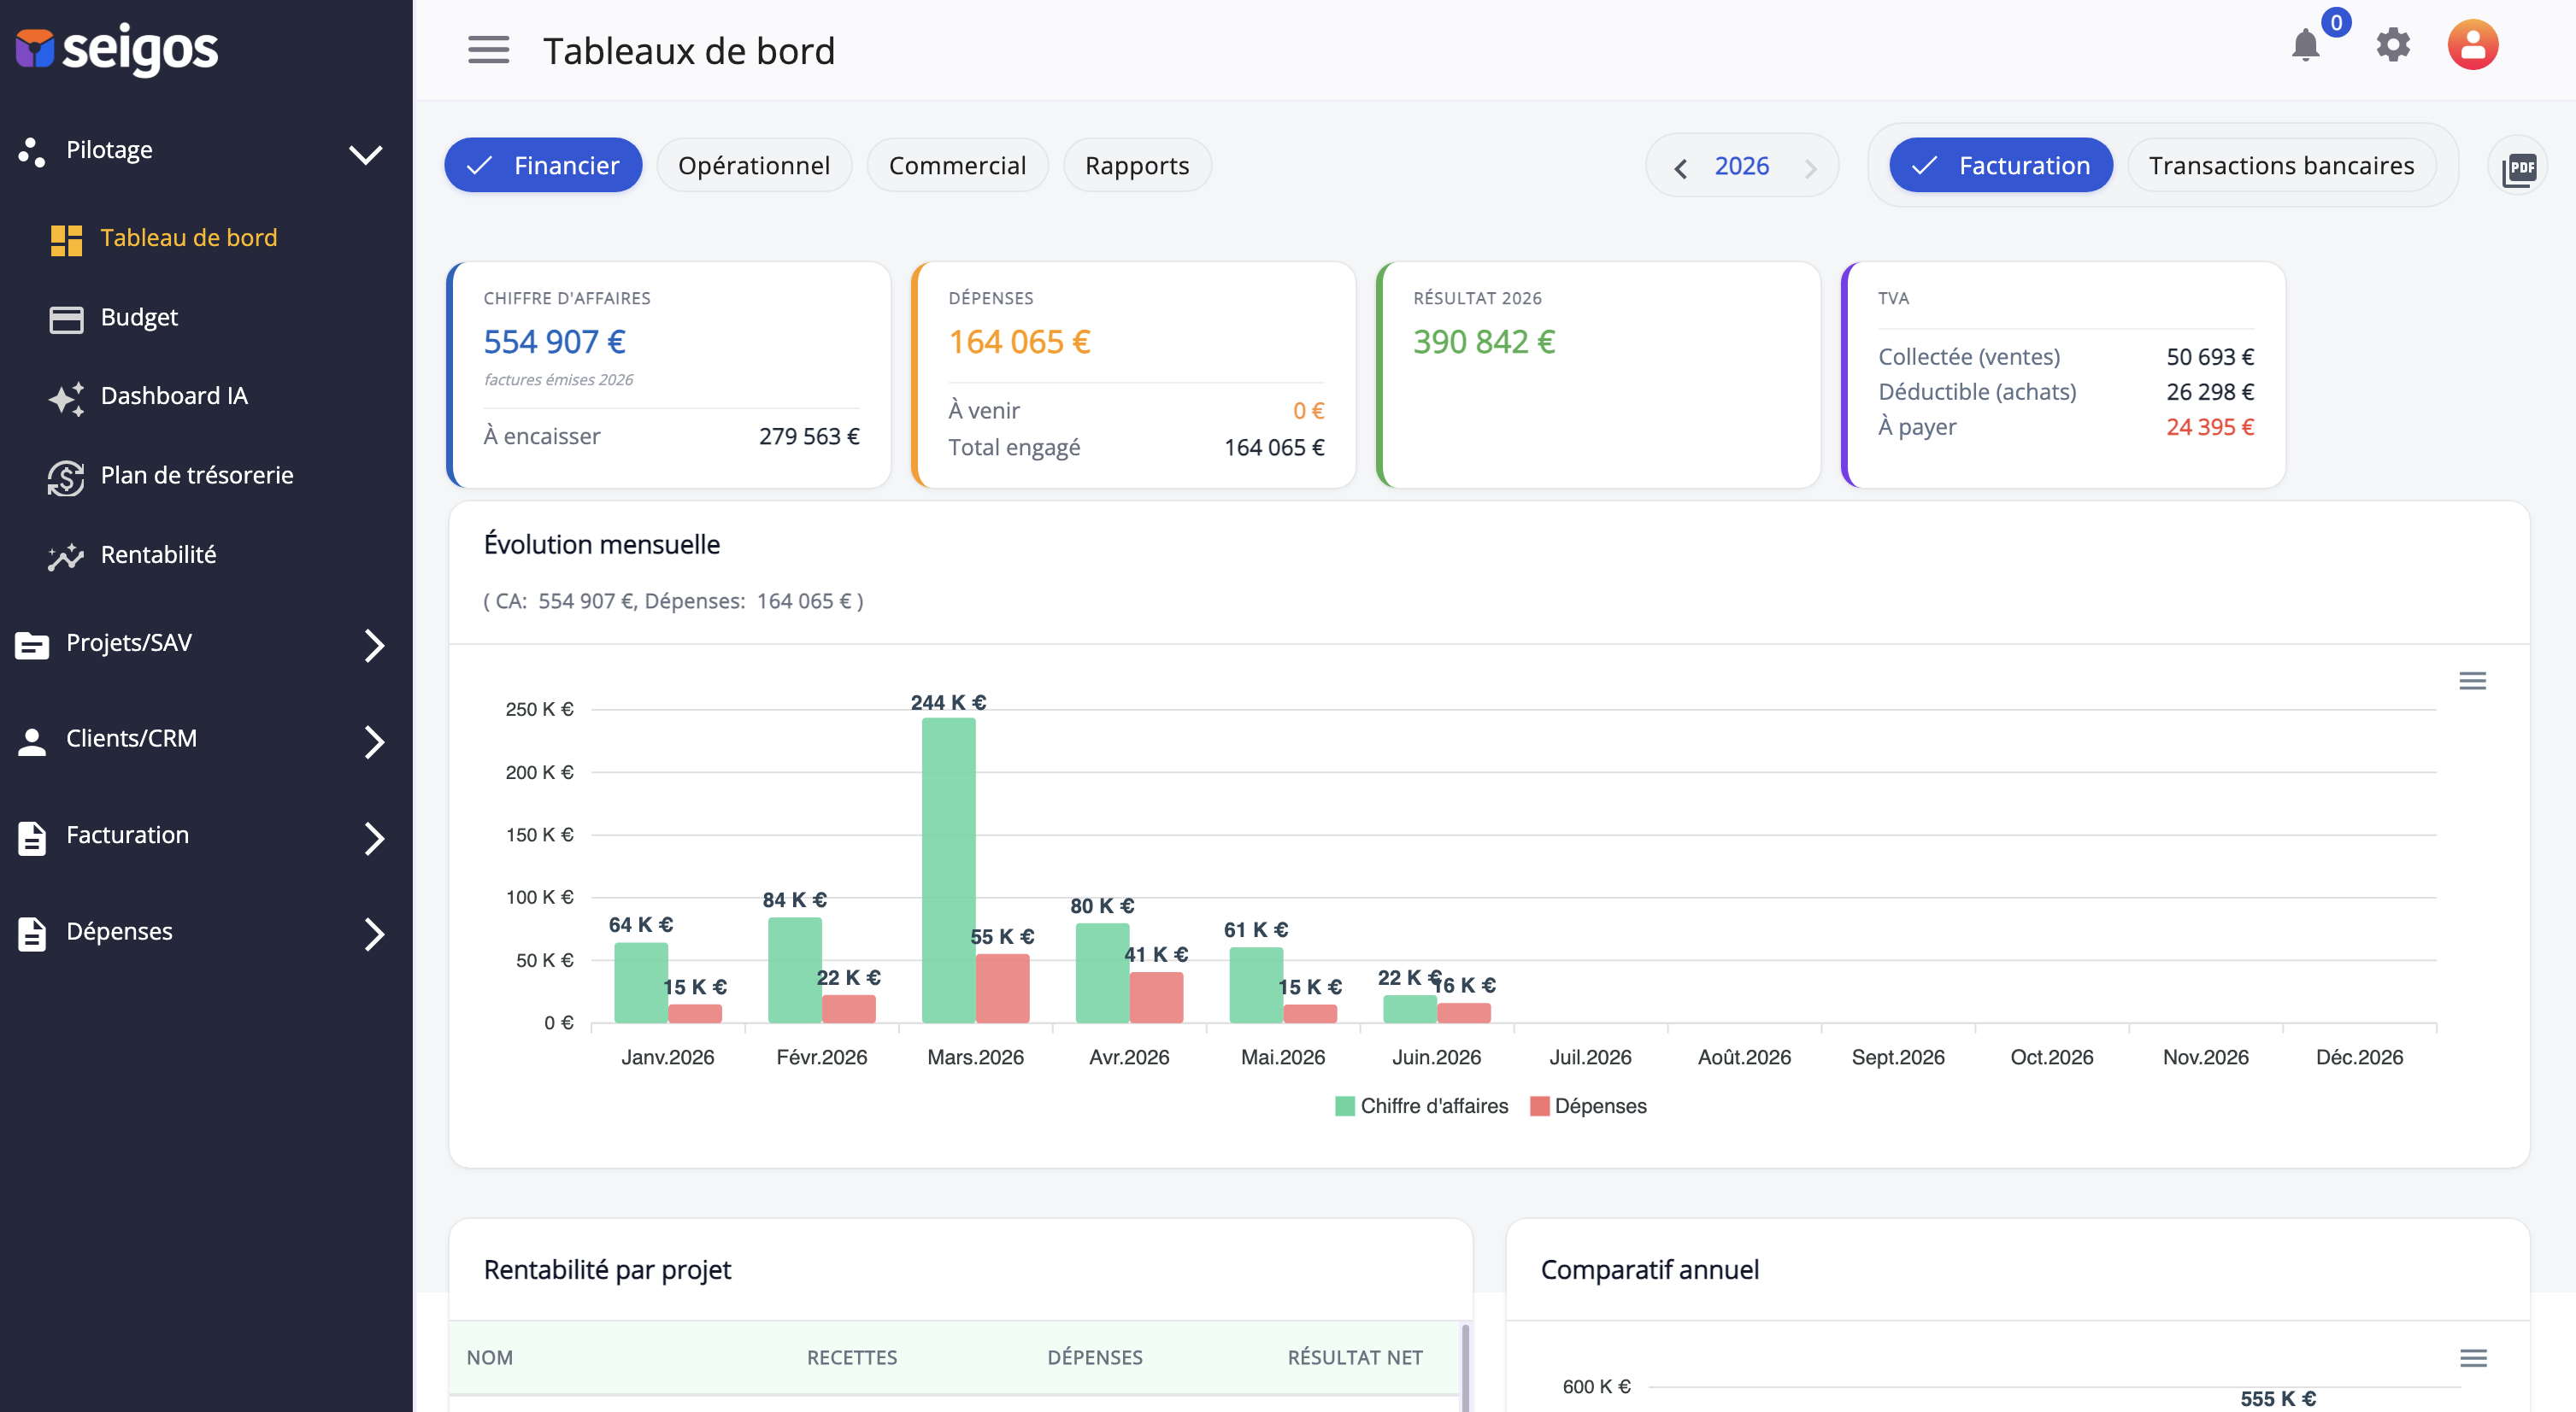Open the Rapports tab
2576x1412 pixels.
pyautogui.click(x=1137, y=165)
